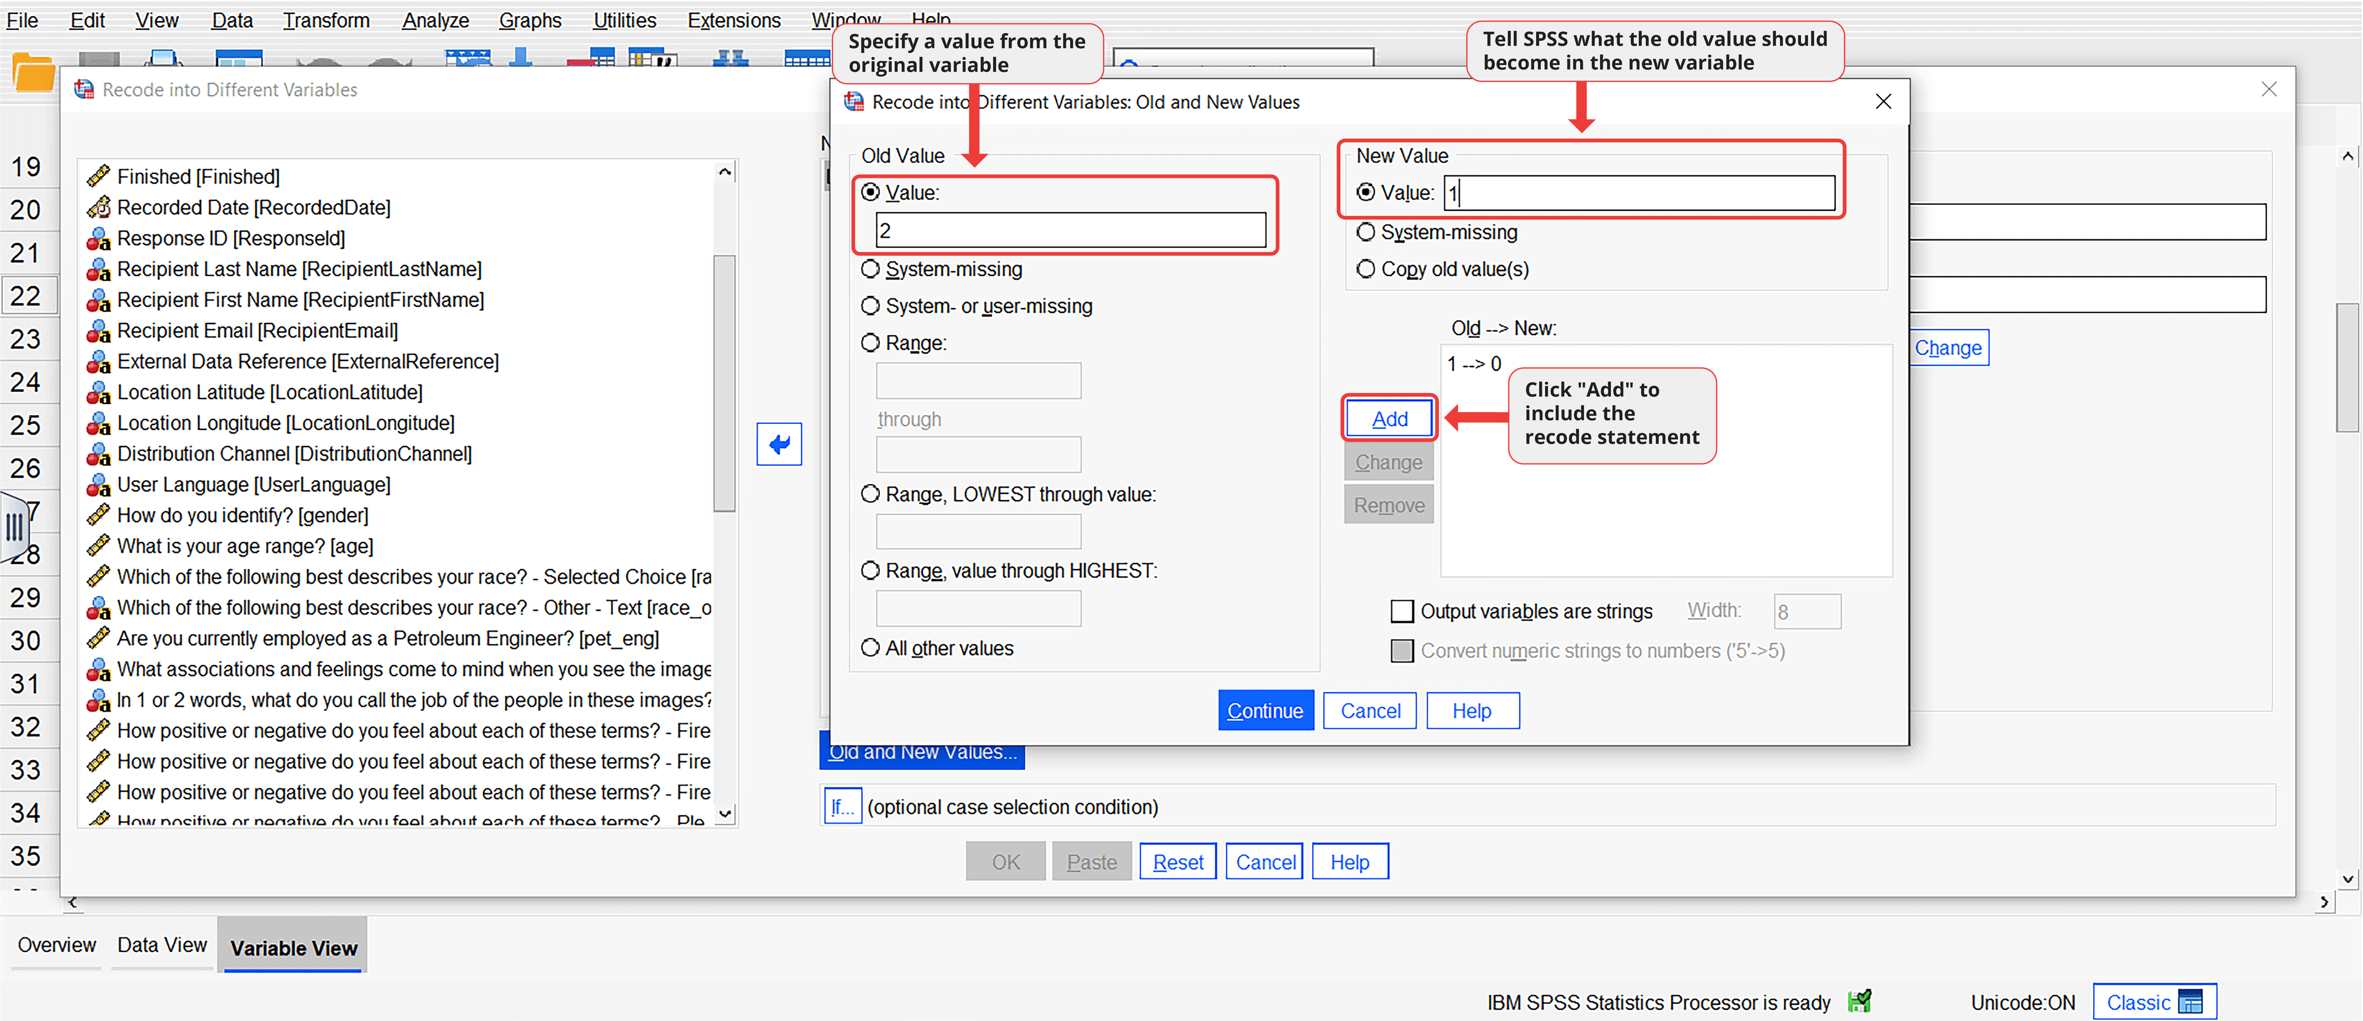The image size is (2363, 1021).
Task: Select All other values radio button
Action: coord(871,648)
